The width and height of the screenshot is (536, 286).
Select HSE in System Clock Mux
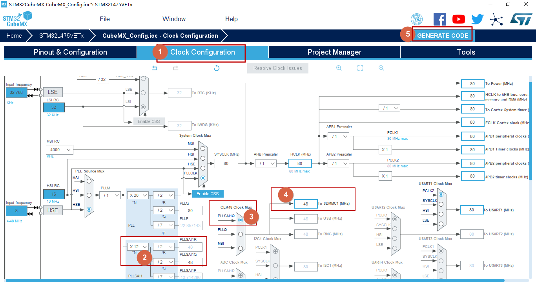202,168
